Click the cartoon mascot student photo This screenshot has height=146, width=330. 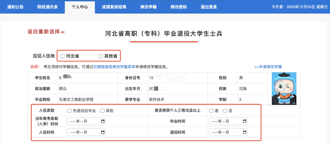pyautogui.click(x=284, y=89)
